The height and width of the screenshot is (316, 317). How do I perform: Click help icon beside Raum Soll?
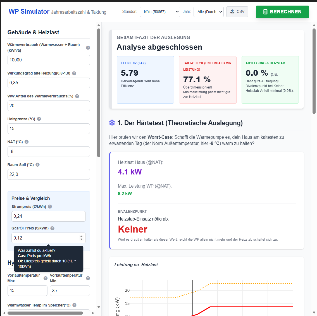tap(38, 165)
